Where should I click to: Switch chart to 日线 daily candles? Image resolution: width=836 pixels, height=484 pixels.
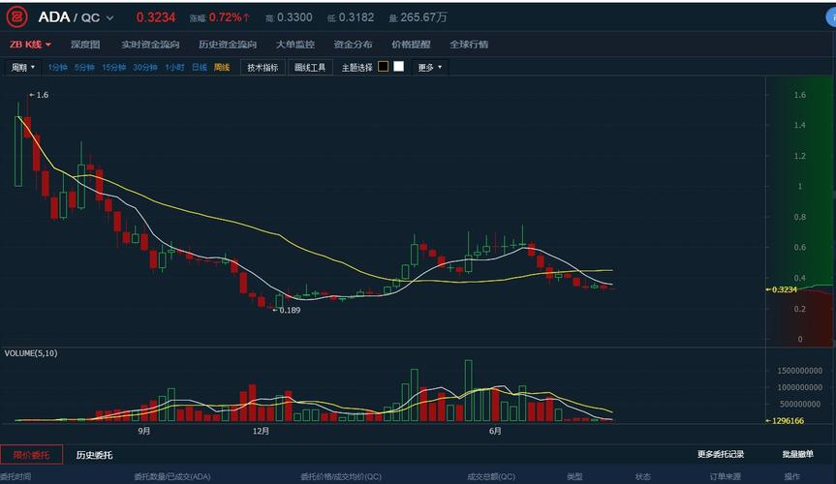[x=200, y=67]
